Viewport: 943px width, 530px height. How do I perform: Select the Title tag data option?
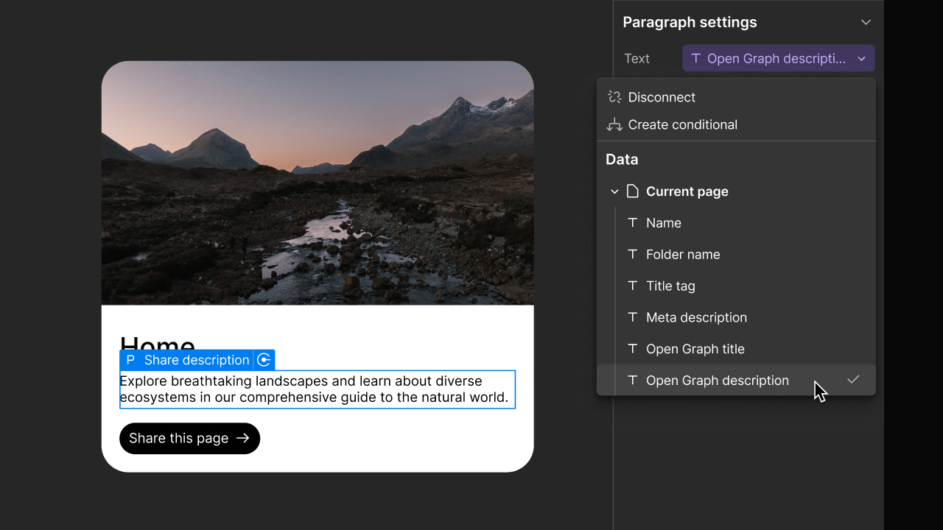pyautogui.click(x=670, y=286)
